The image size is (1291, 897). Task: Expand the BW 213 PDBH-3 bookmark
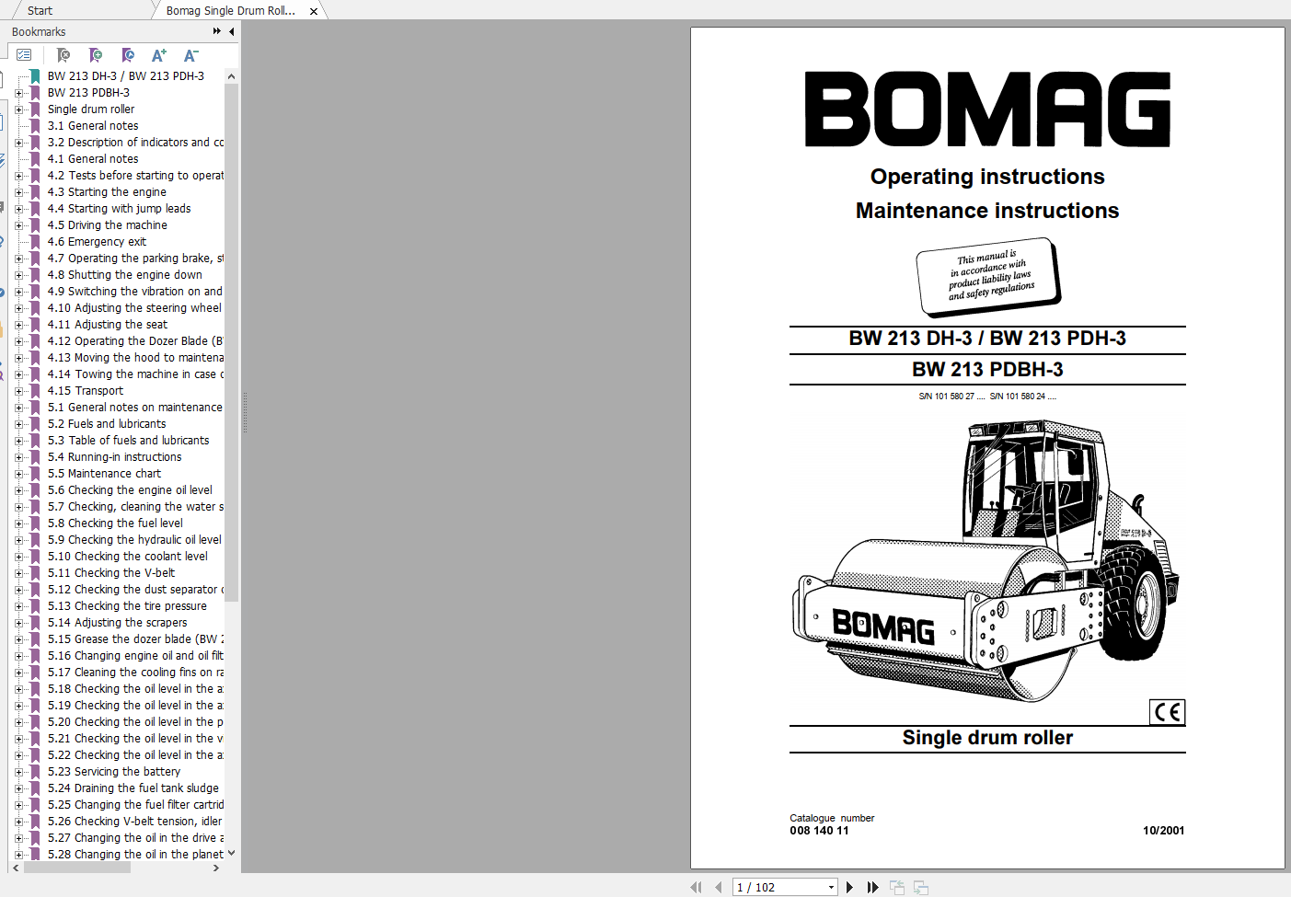coord(18,93)
